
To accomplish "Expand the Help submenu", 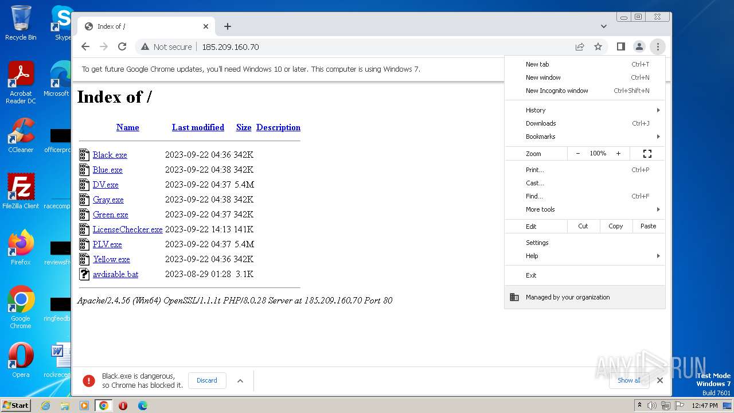I will 585,256.
